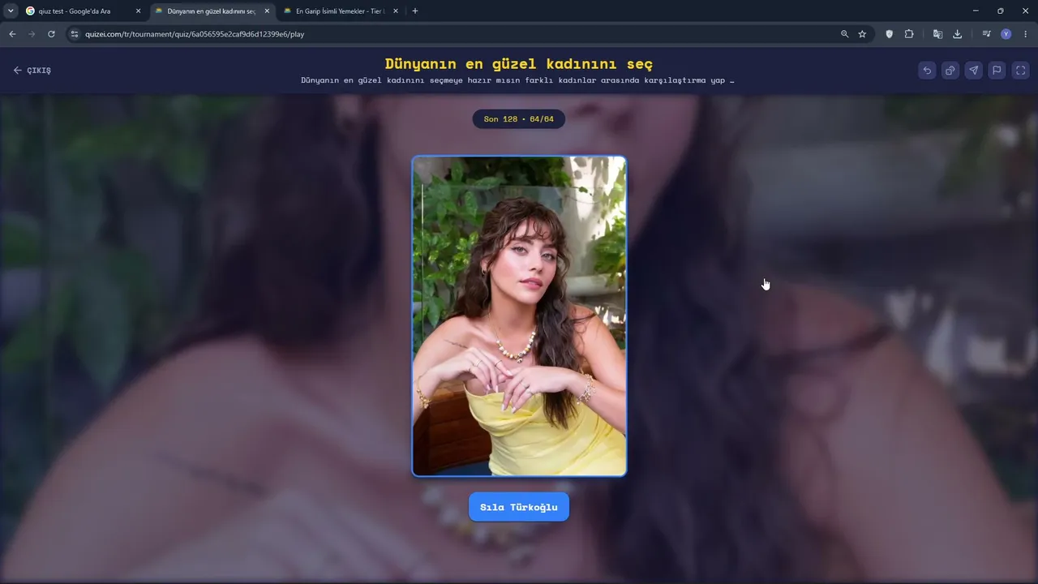Open the Chrome three-dot menu
Screen dimensions: 1038x584
tap(1026, 34)
